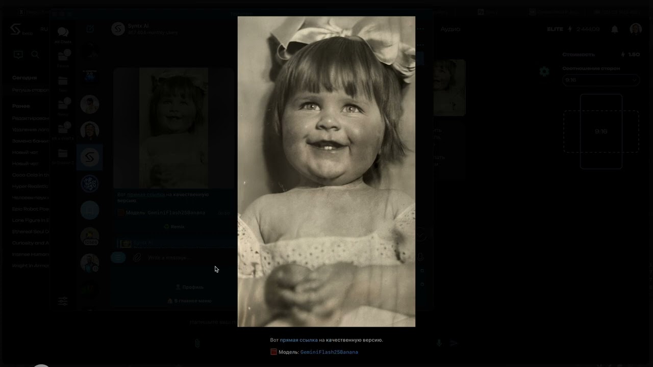Open the 'Knight in Armor' chat in history
Screen dimensions: 653x367
pyautogui.click(x=31, y=266)
